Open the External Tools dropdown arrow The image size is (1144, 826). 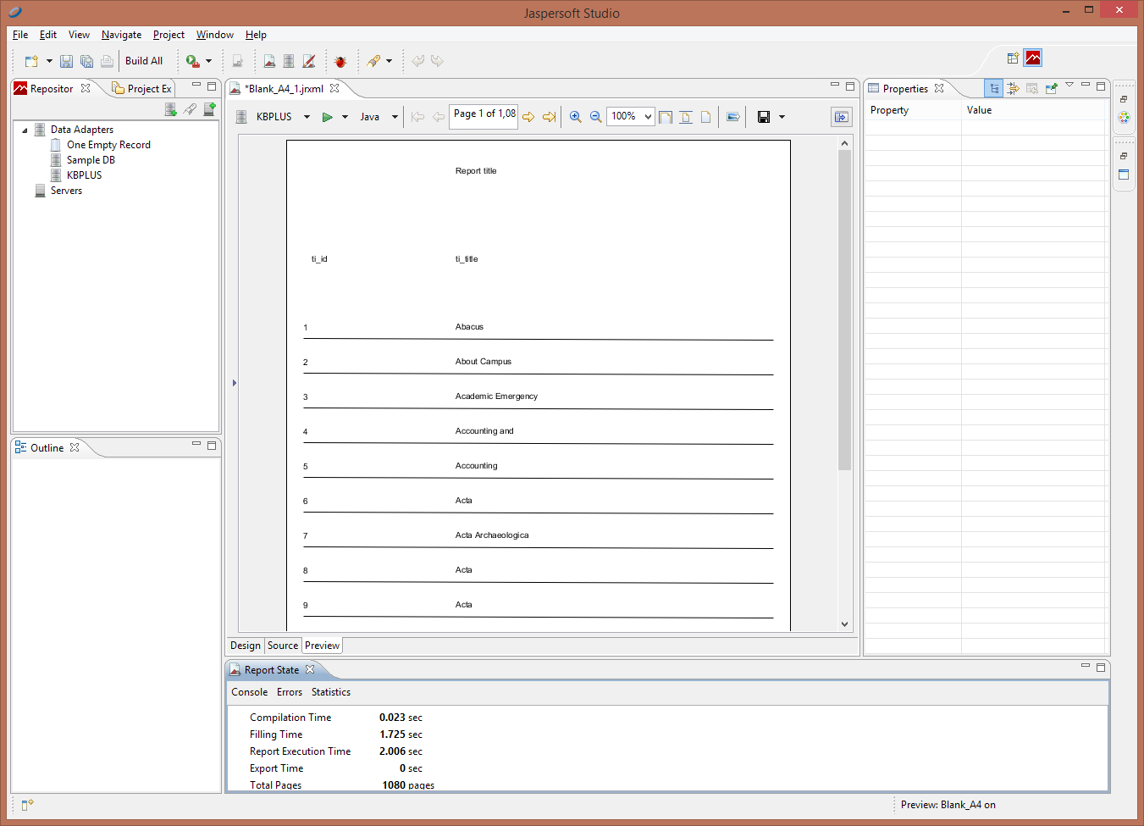[208, 61]
